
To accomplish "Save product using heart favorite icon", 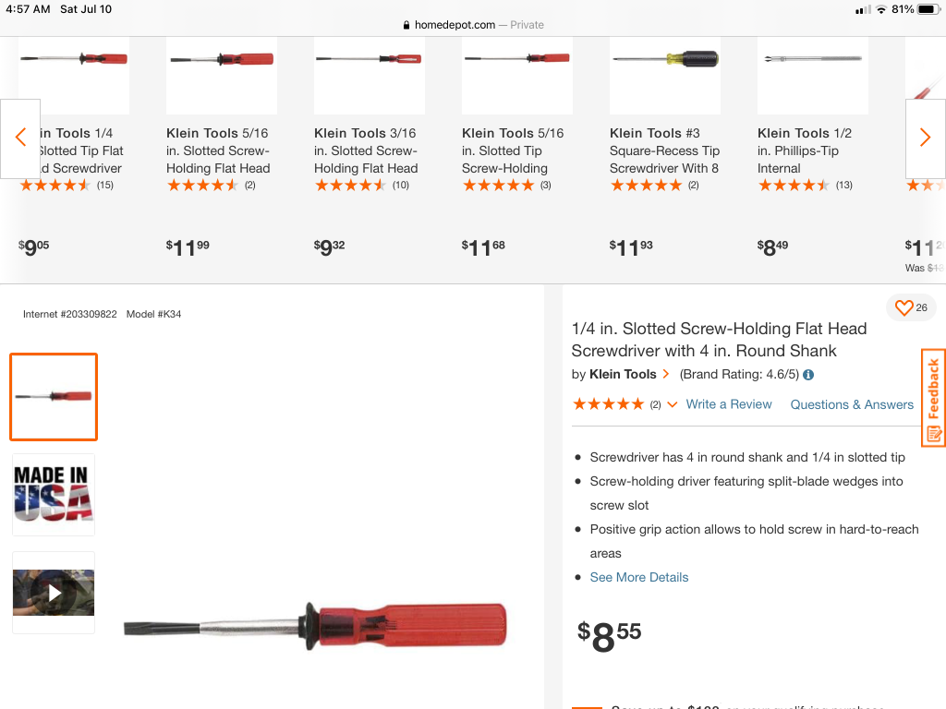I will (904, 307).
